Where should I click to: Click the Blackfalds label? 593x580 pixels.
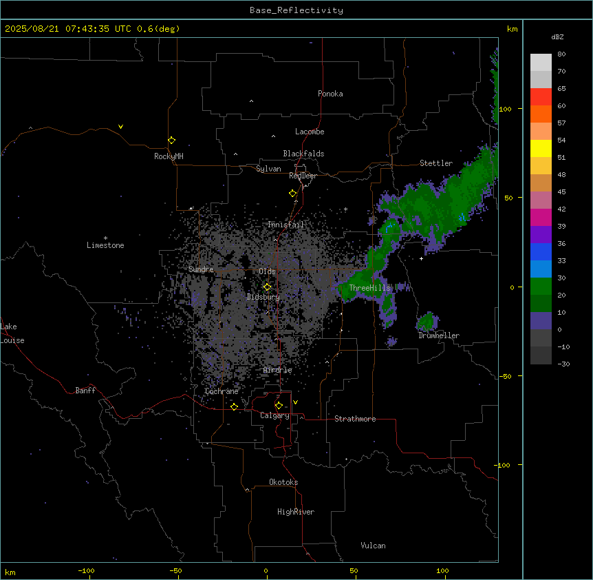[303, 154]
